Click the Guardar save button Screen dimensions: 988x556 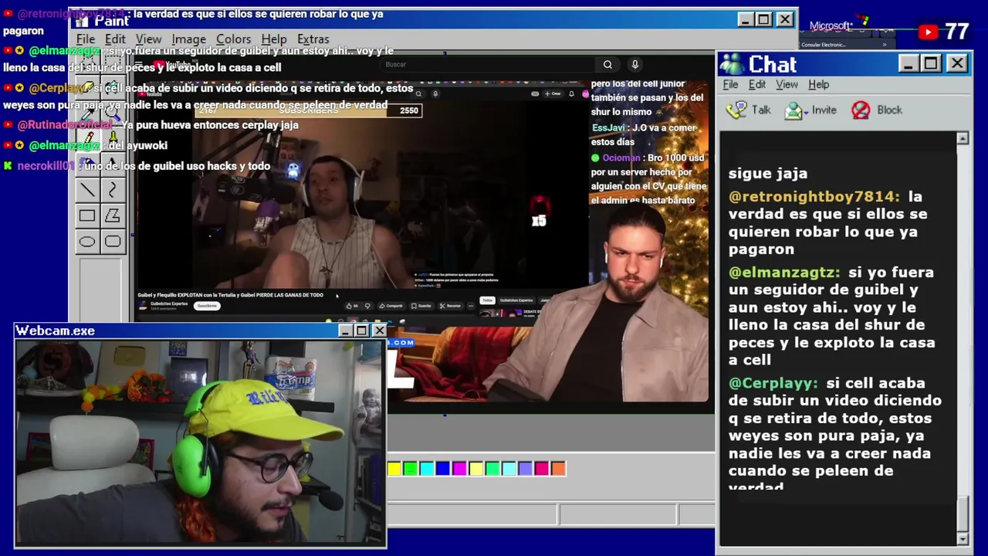tap(421, 306)
